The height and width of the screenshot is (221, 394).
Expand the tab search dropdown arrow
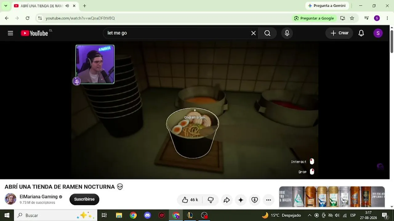6,6
